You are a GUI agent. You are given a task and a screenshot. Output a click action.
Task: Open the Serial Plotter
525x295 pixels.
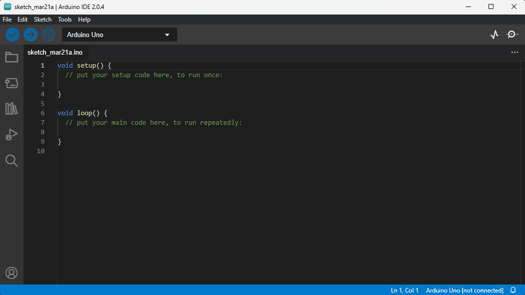(494, 35)
